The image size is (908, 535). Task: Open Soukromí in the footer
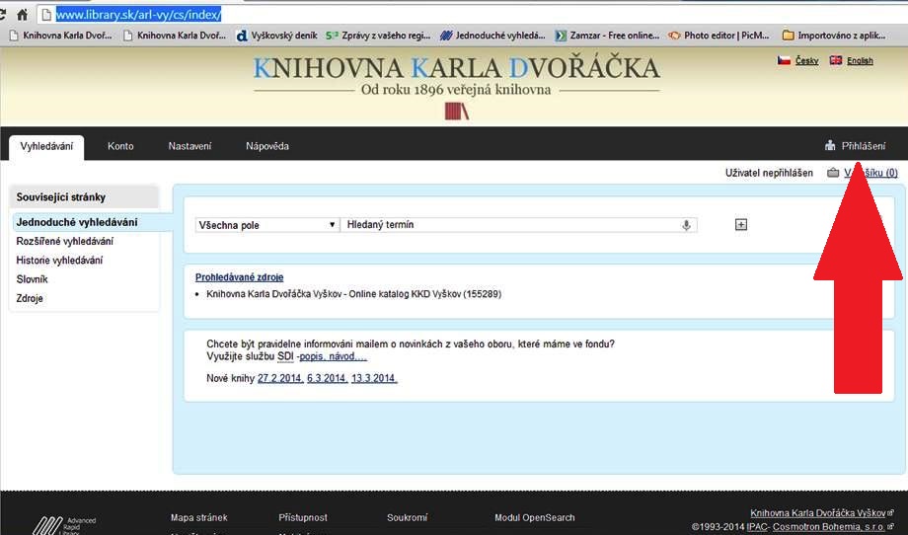pos(407,517)
